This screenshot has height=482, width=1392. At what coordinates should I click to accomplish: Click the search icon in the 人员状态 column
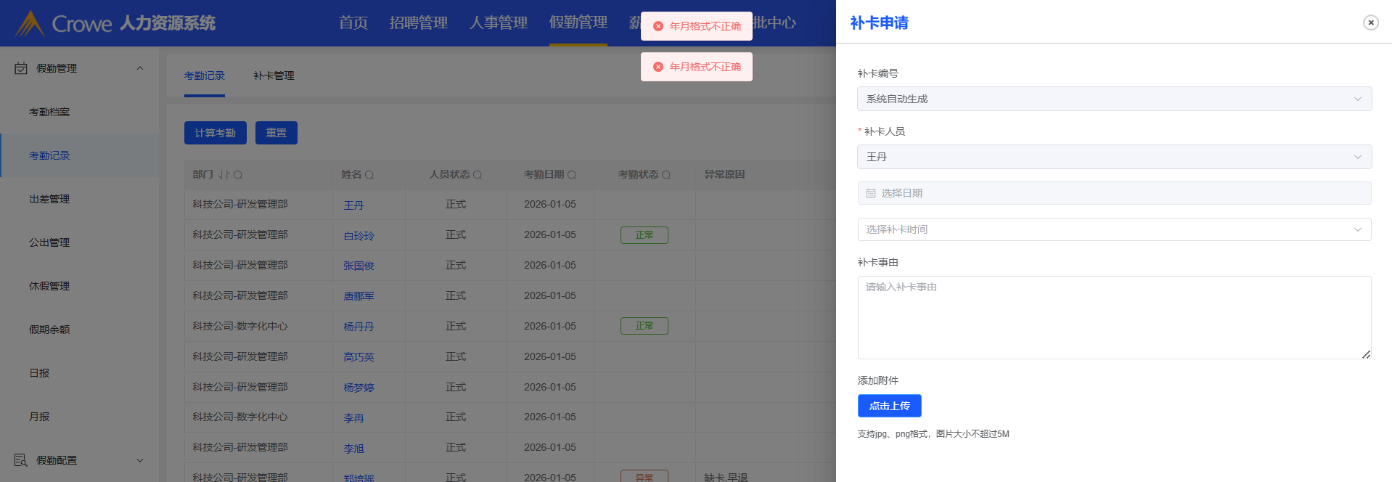(x=478, y=175)
